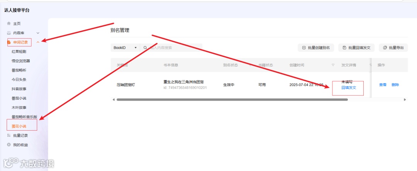The image size is (417, 171).
Task: Click the 回填发文 link
Action: pos(349,87)
